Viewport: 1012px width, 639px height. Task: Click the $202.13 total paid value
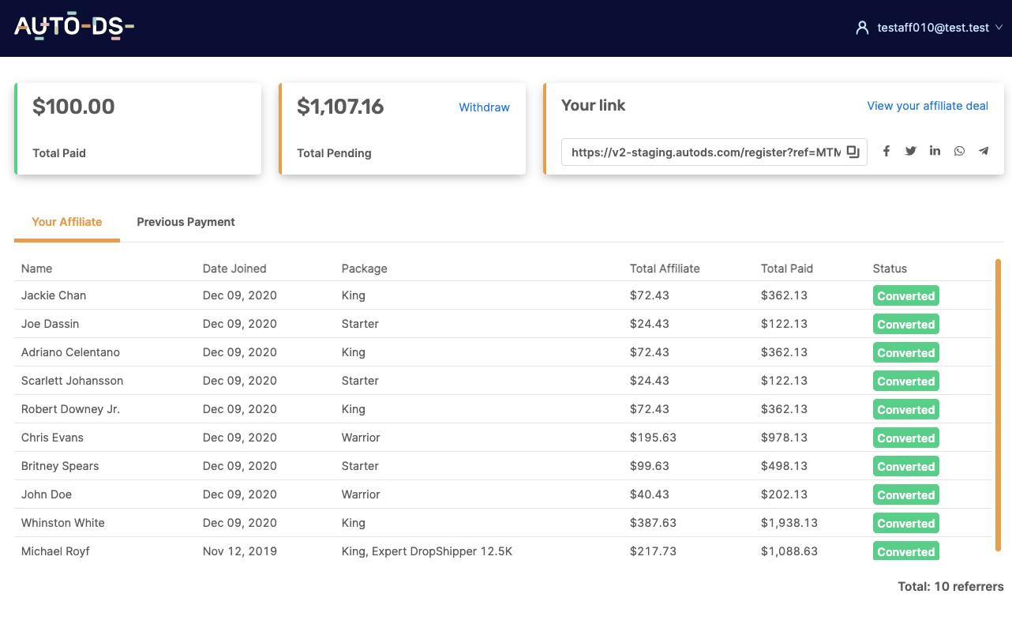(x=785, y=494)
